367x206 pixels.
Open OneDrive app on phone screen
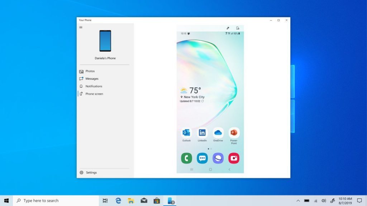click(x=218, y=133)
